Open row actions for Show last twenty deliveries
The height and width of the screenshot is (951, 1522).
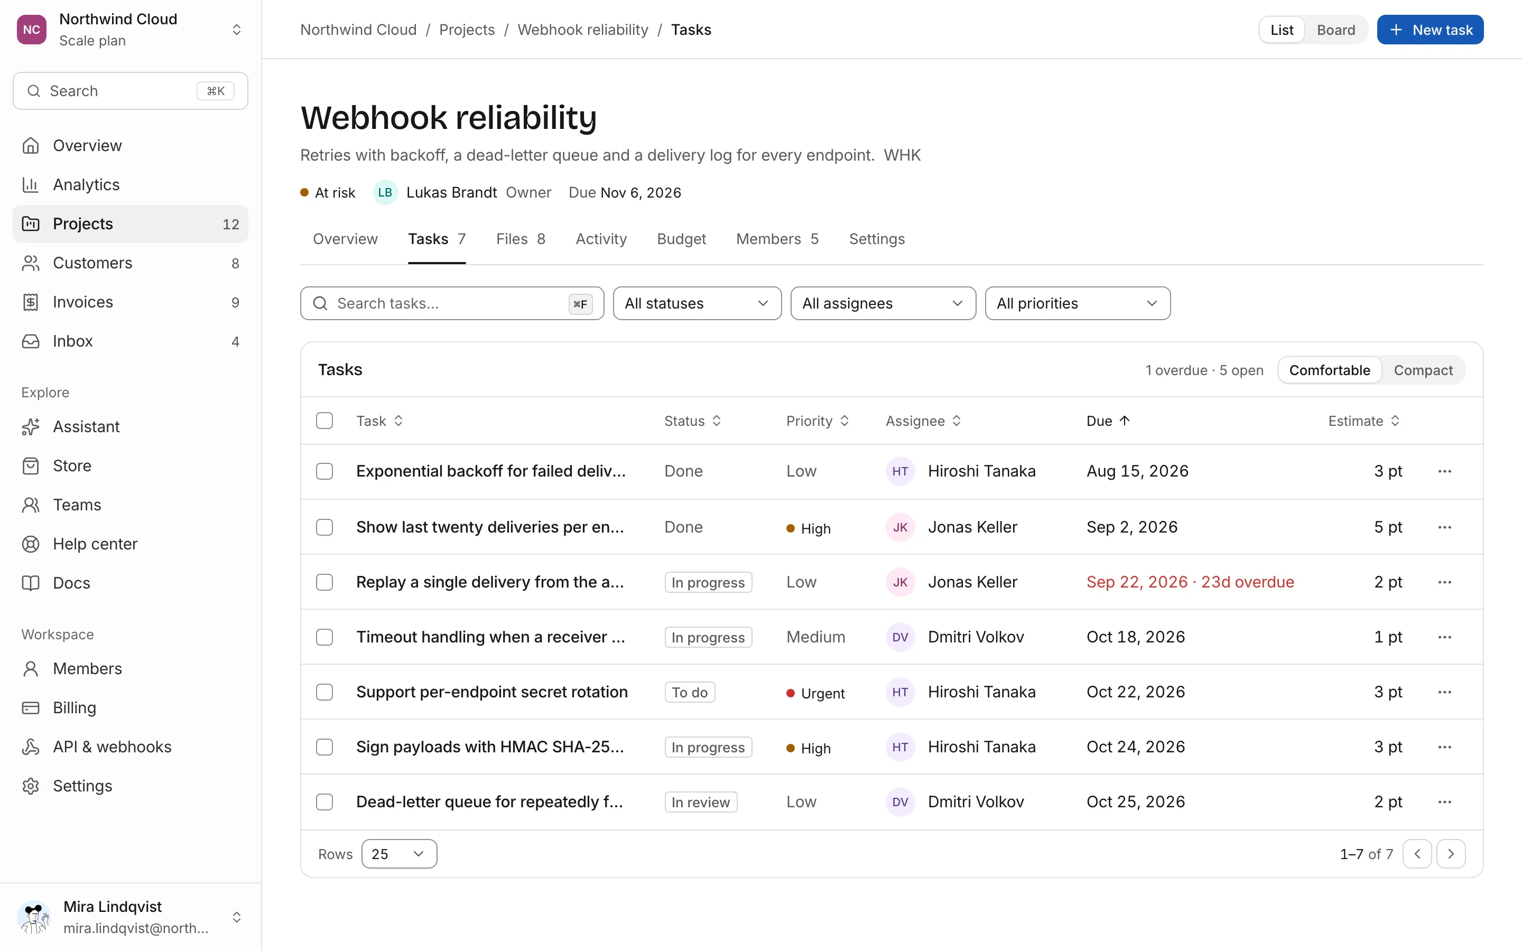(1445, 527)
